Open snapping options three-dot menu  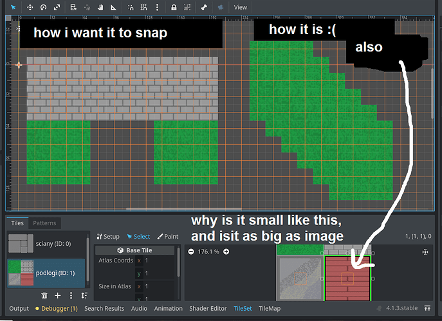tap(157, 7)
